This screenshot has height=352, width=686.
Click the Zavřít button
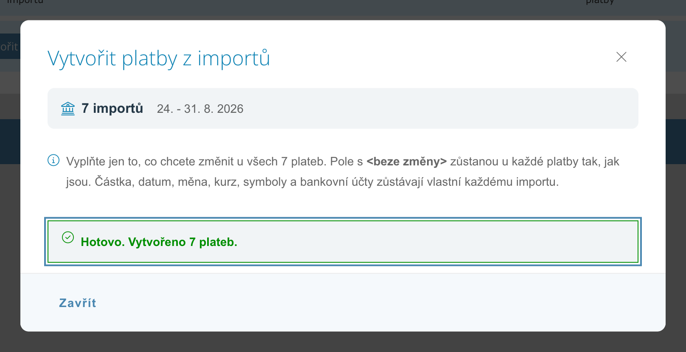[x=78, y=303]
